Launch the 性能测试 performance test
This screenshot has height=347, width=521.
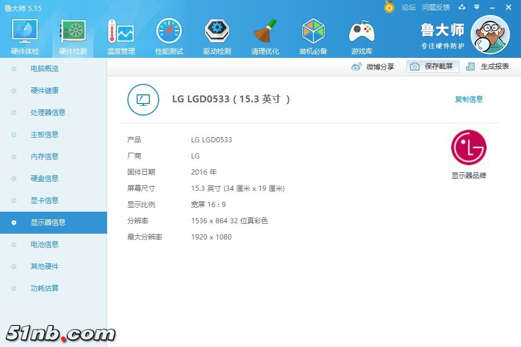[168, 35]
